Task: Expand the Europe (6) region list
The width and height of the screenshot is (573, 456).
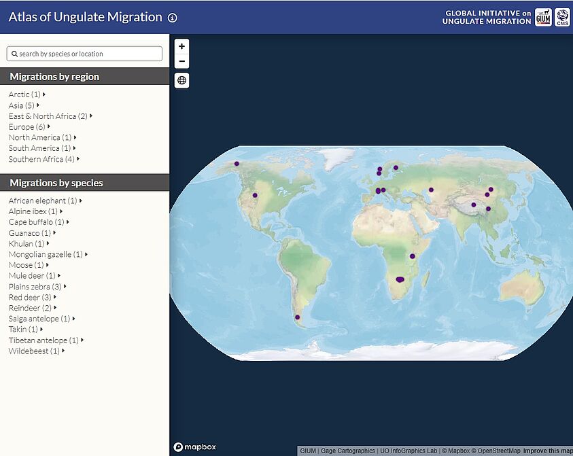Action: click(x=28, y=126)
